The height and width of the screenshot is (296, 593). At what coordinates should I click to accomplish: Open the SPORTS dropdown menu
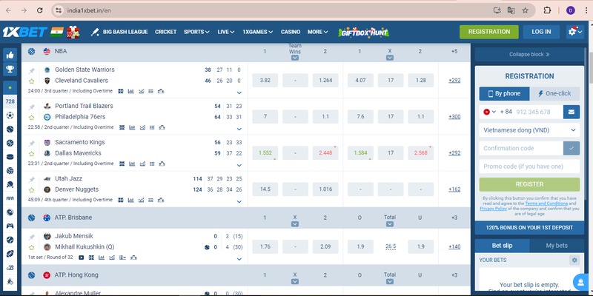[196, 32]
